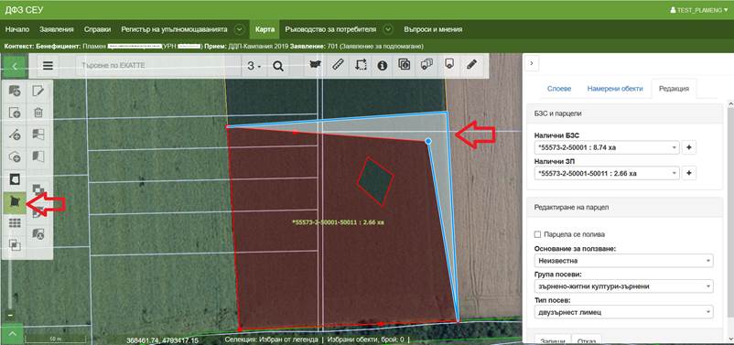Open 'Налични ЗП' dropdown

606,173
